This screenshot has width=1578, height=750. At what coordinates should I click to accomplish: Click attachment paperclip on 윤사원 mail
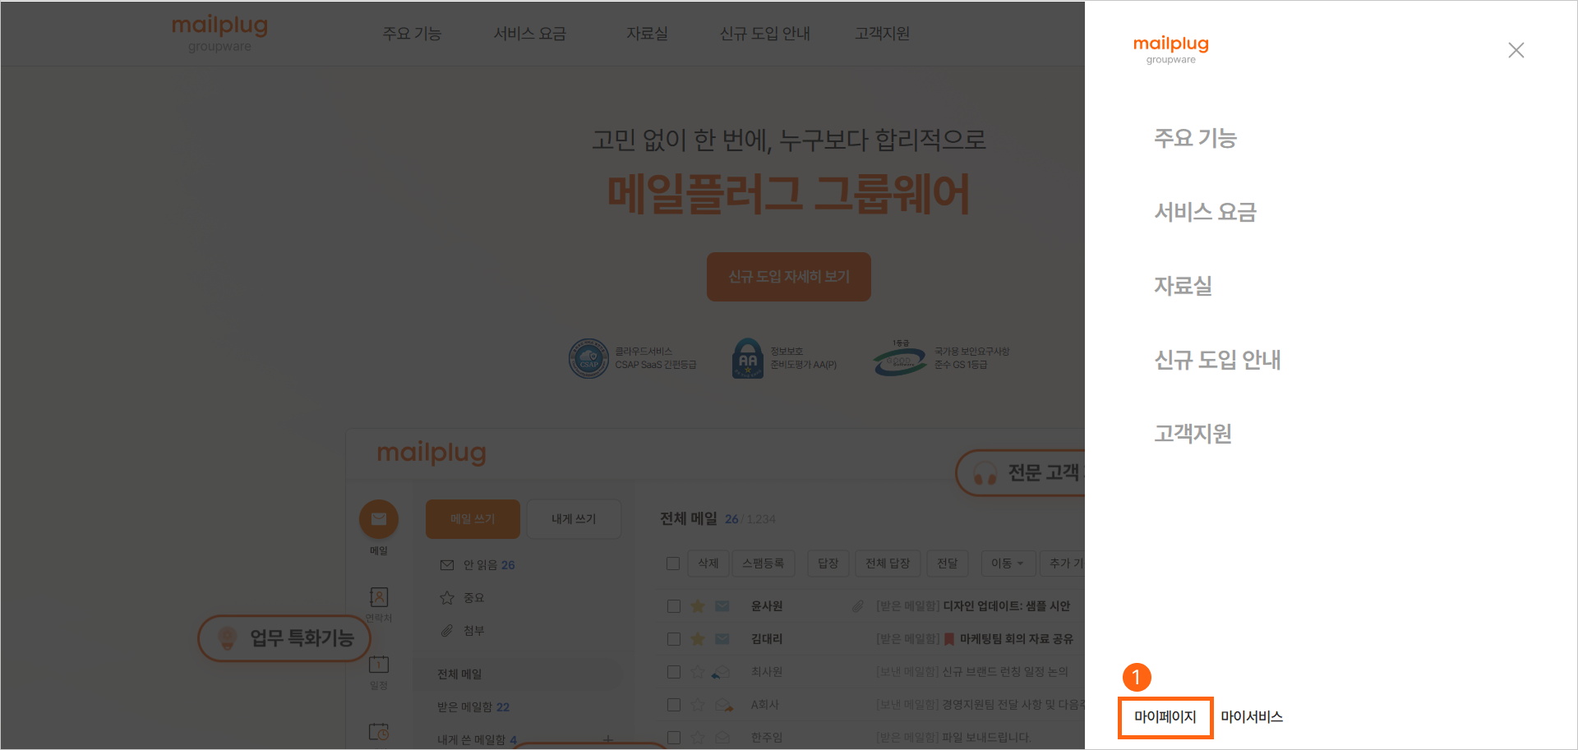tap(857, 606)
